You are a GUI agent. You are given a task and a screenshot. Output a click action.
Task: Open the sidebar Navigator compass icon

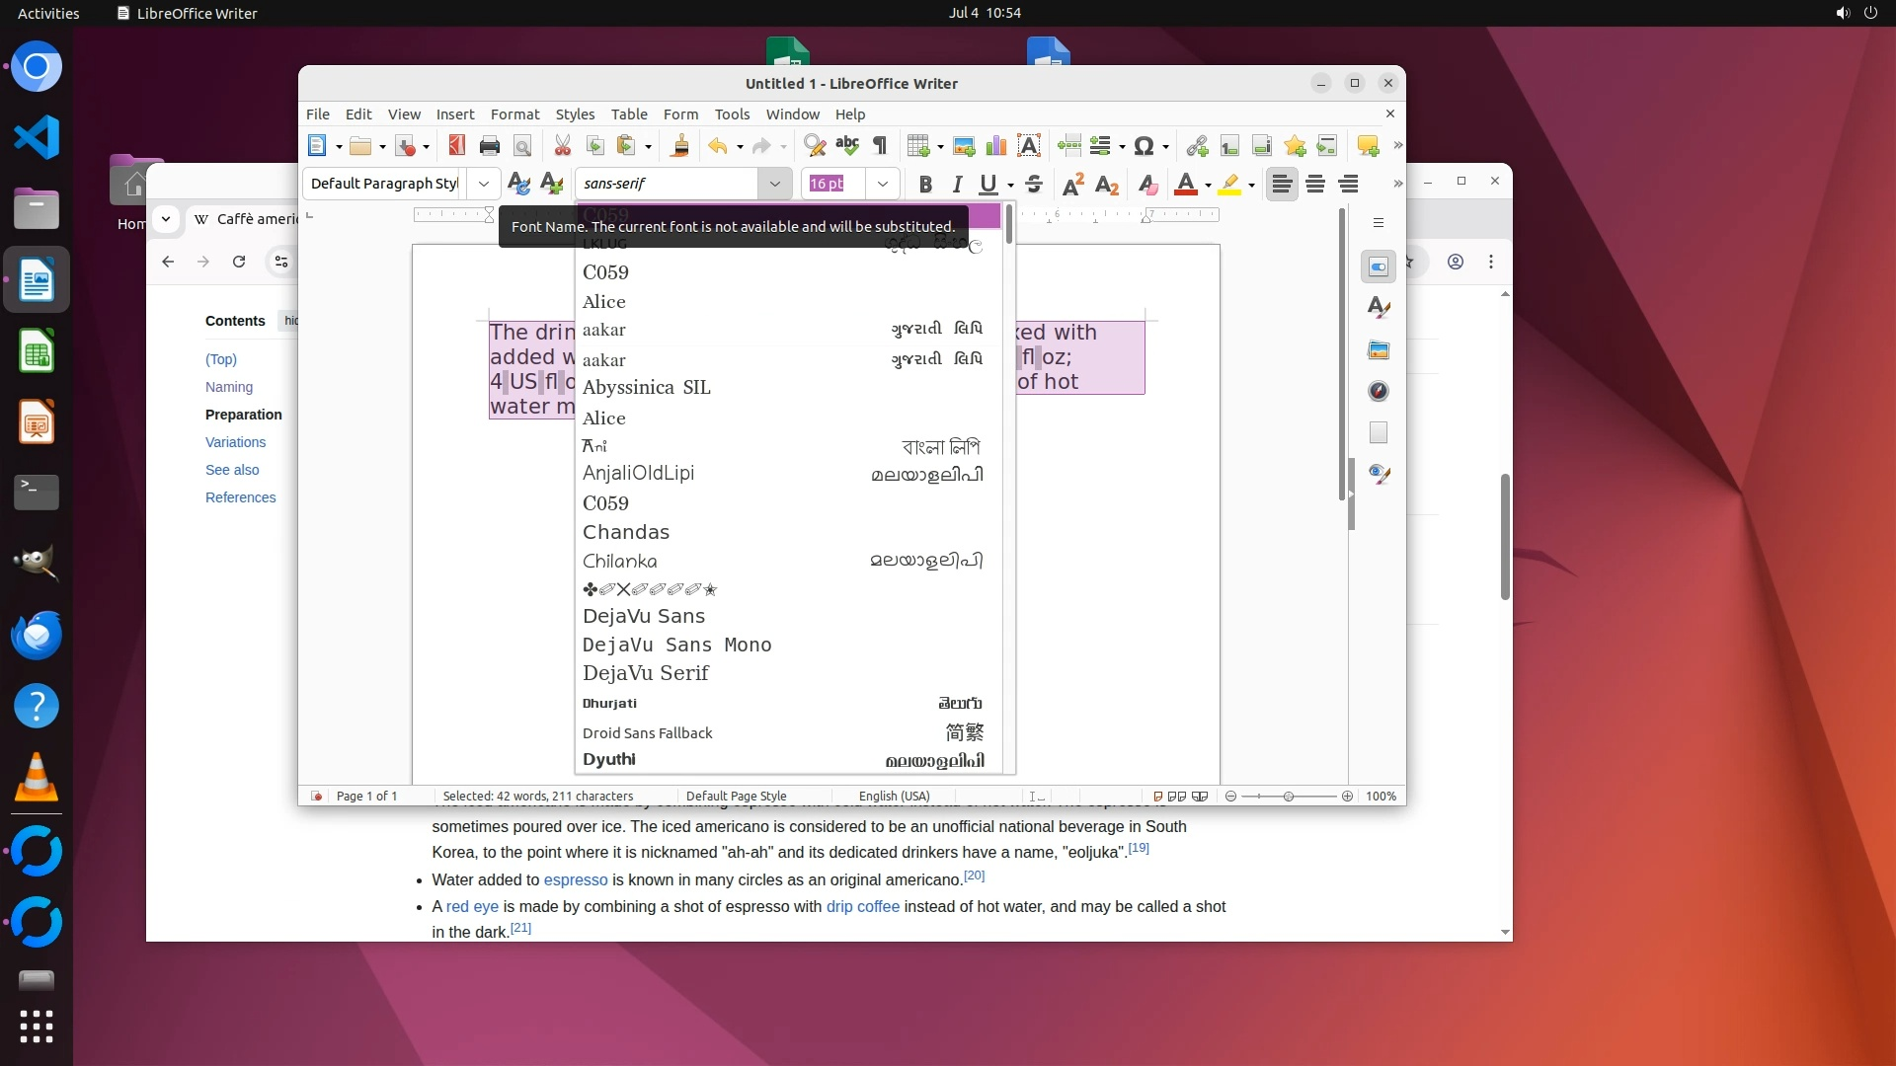pyautogui.click(x=1379, y=391)
